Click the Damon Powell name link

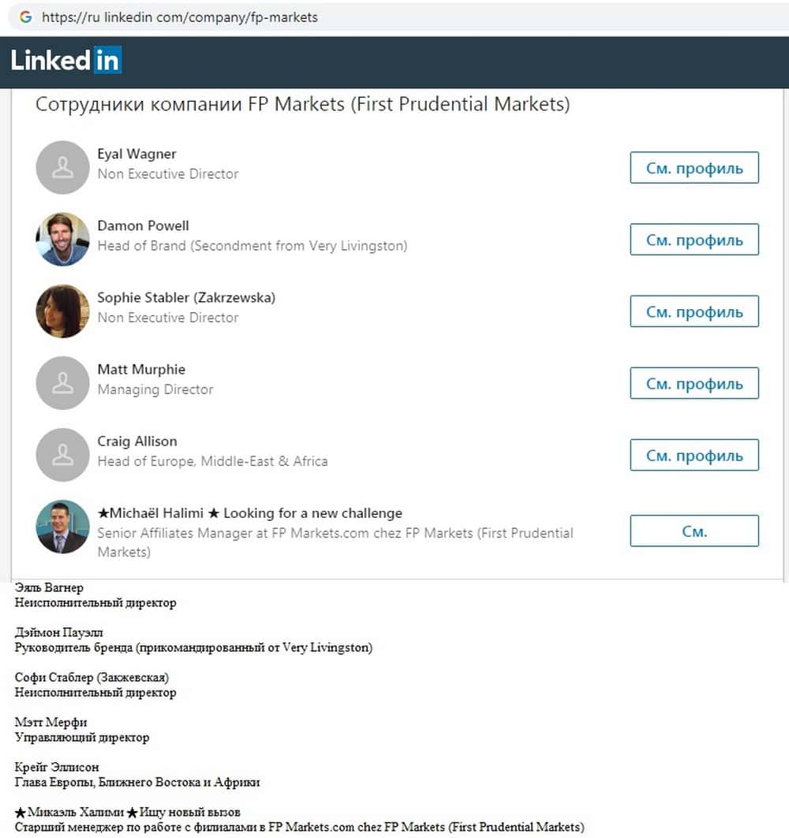[x=143, y=225]
